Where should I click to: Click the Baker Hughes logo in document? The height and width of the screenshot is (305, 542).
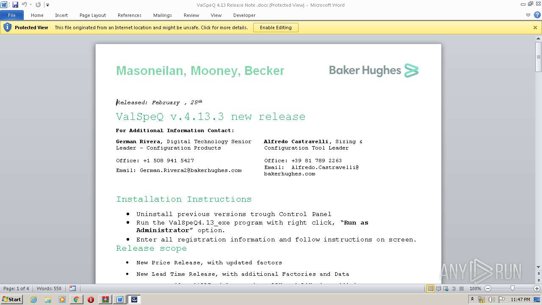point(374,70)
